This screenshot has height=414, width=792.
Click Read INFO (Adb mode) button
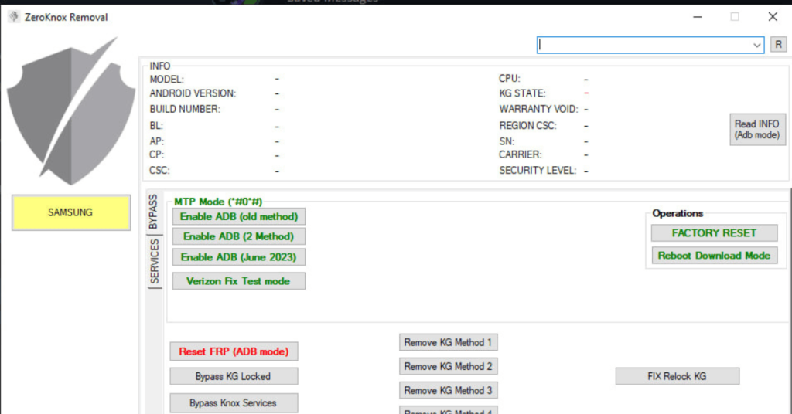coord(757,130)
